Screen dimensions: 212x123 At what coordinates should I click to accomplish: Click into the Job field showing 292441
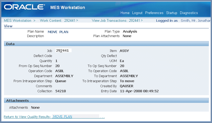coord(63,51)
